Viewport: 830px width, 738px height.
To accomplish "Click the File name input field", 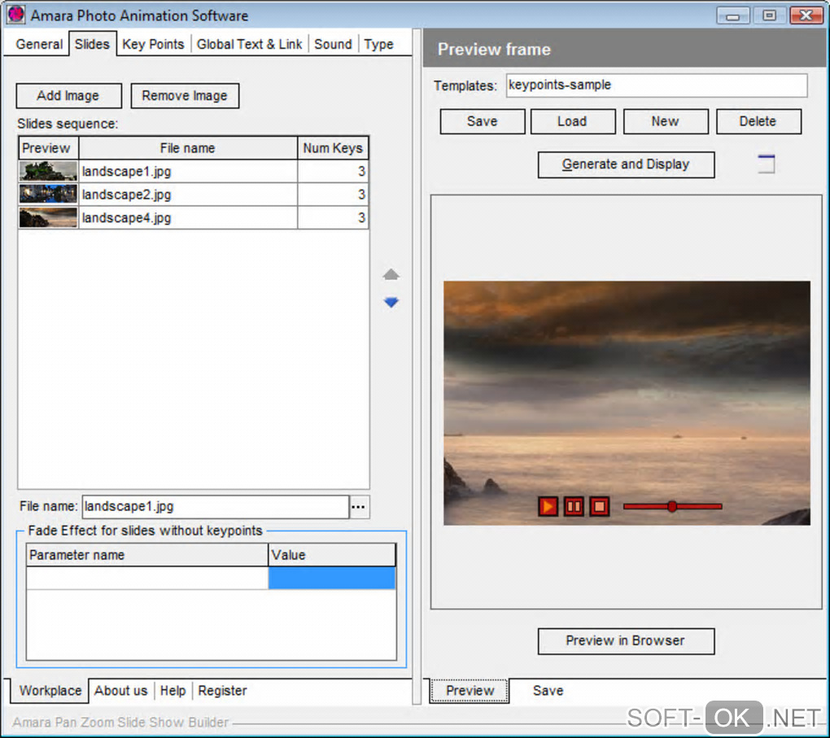I will [x=216, y=507].
